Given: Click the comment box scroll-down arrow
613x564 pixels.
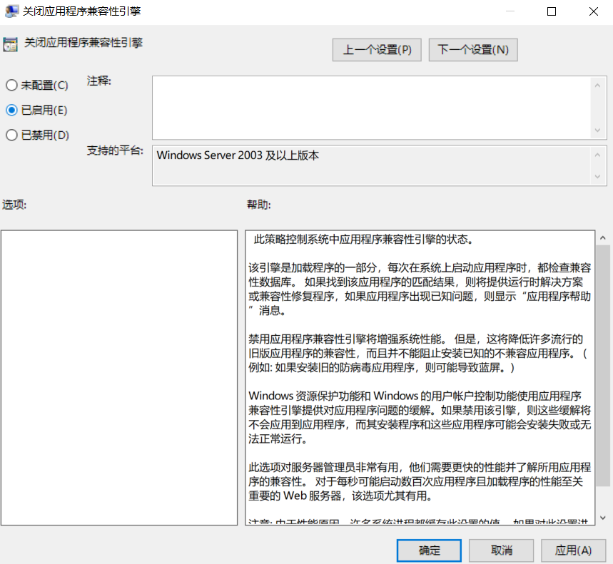Looking at the screenshot, I should (597, 130).
